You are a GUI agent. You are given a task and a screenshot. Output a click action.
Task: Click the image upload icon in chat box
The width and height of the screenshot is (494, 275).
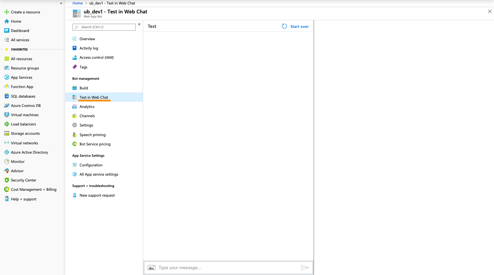[x=151, y=268]
